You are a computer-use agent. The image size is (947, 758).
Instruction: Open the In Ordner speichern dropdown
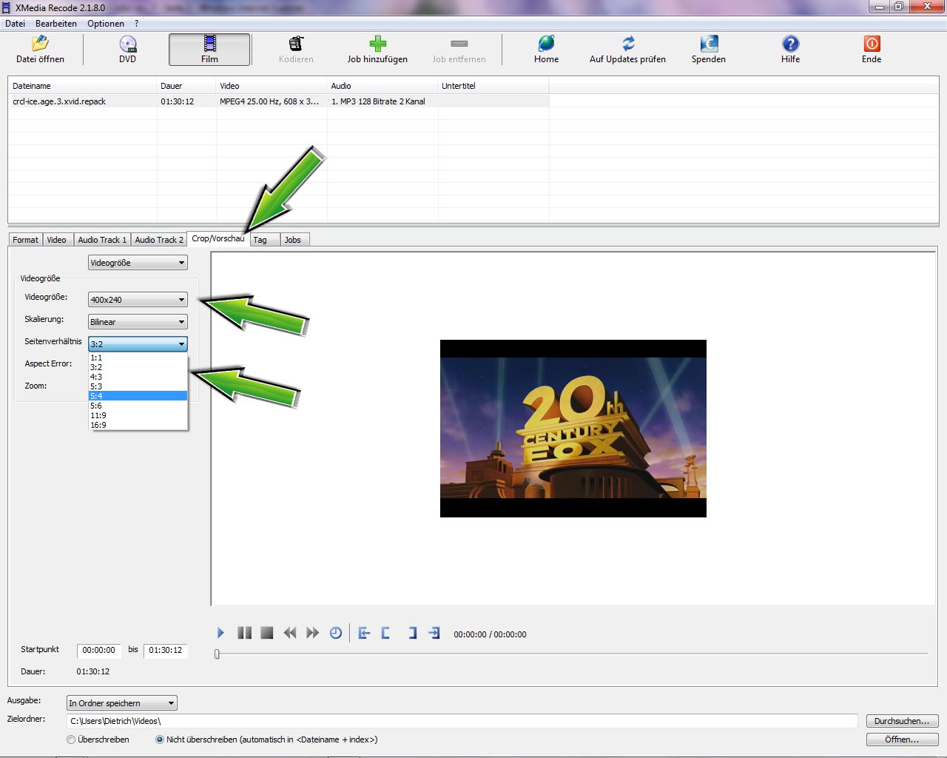122,703
